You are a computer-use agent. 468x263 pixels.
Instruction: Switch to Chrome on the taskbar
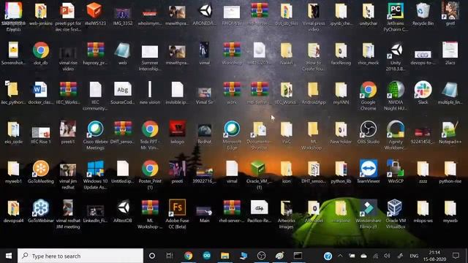(x=189, y=256)
